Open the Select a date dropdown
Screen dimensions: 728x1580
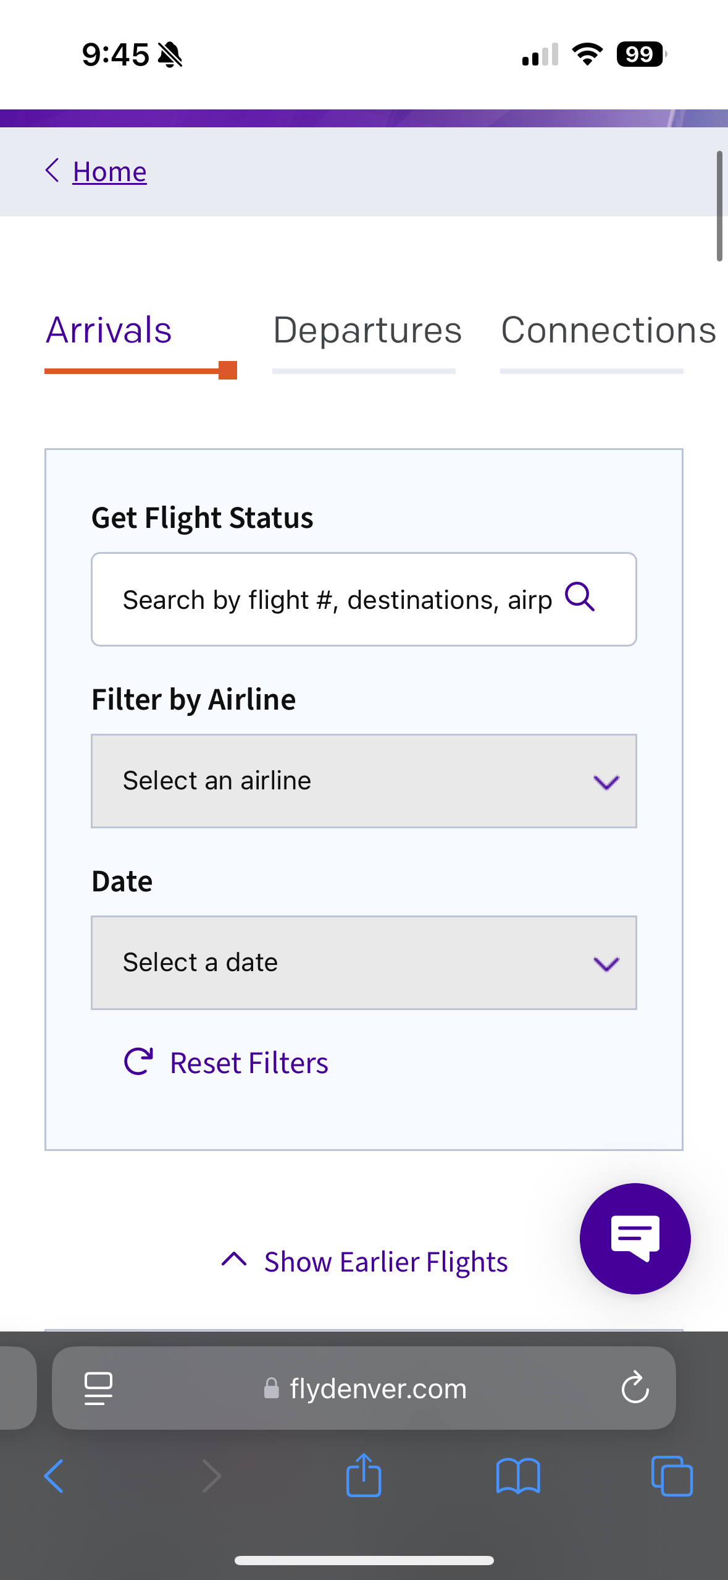click(x=364, y=962)
